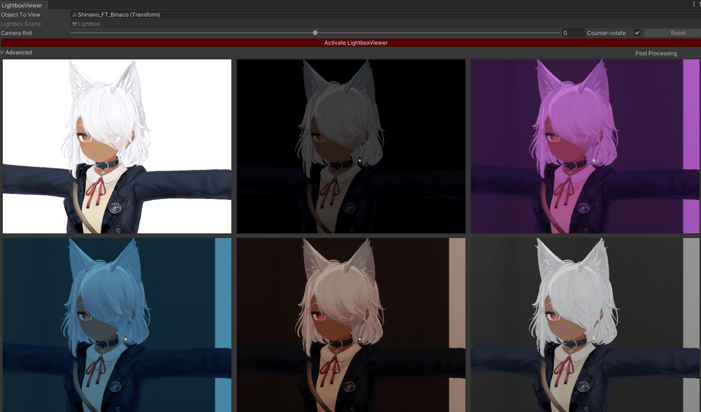This screenshot has width=701, height=412.
Task: Select the bright white lighting preview
Action: [x=117, y=146]
